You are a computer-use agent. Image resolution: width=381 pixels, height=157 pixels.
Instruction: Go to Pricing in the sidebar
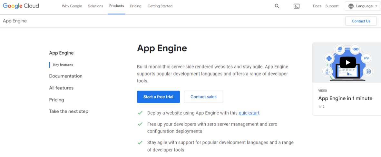click(x=57, y=100)
